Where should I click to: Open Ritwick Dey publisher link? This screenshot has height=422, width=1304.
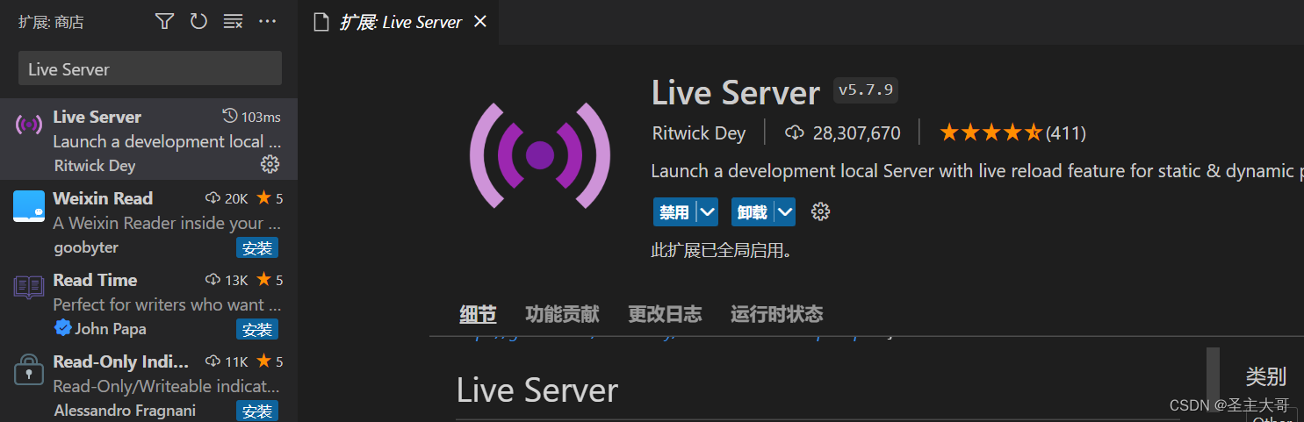(699, 133)
